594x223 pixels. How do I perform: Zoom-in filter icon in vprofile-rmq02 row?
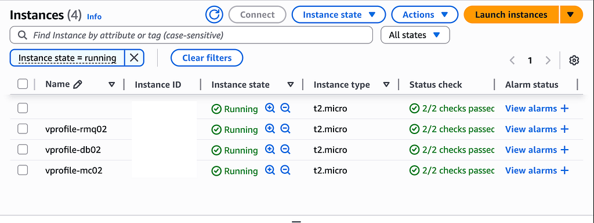[x=270, y=129]
